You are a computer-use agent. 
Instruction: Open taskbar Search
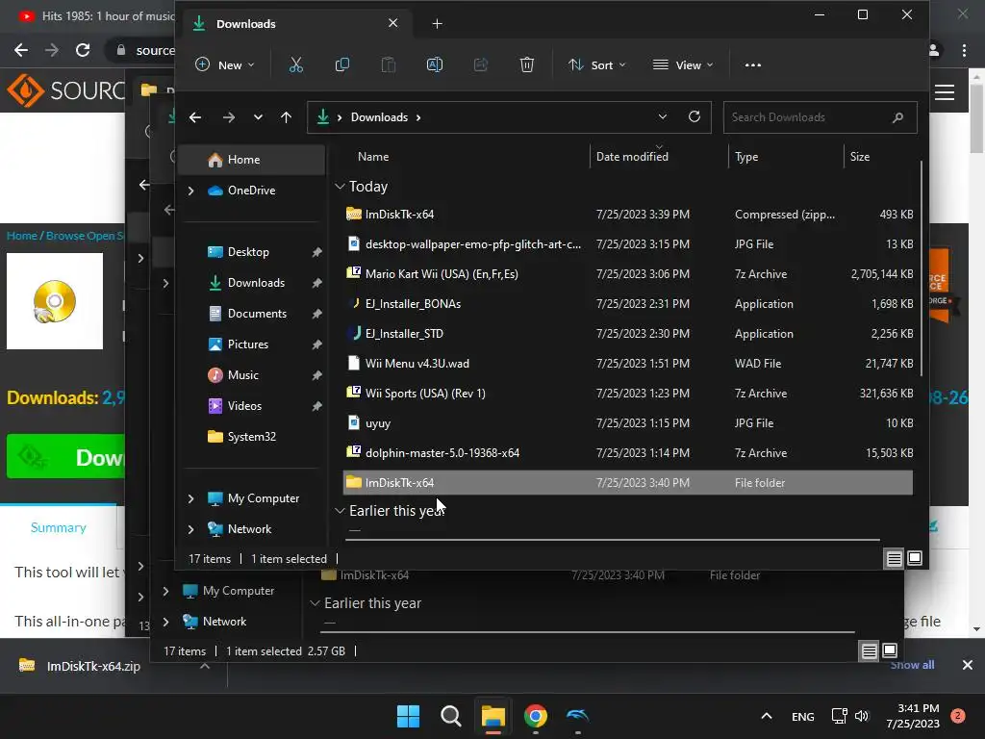450,716
